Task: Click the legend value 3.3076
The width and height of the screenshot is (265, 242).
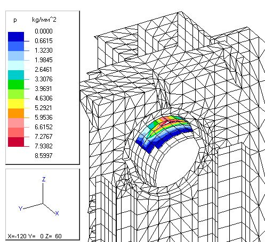Action: click(x=44, y=79)
